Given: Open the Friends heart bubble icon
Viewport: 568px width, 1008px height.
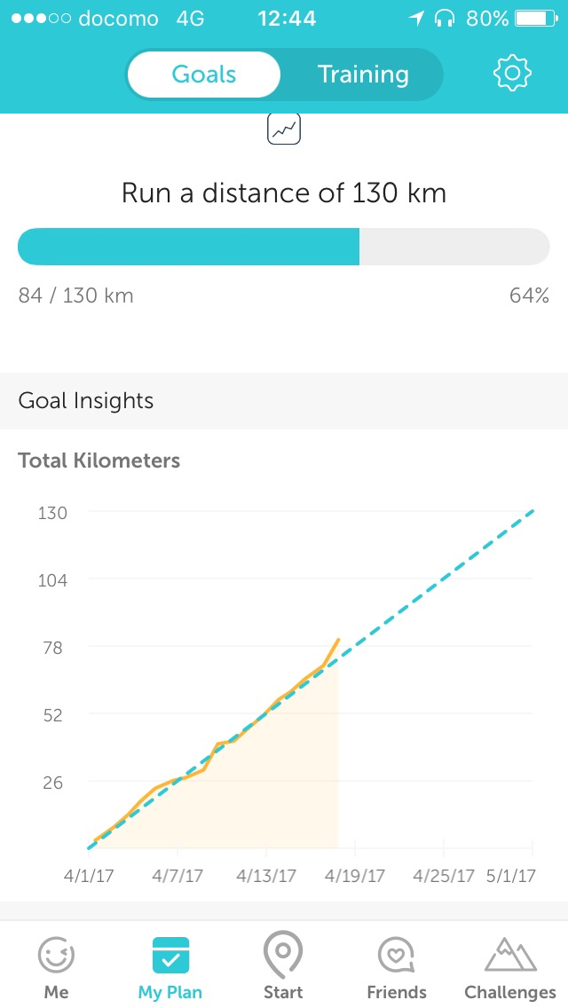Looking at the screenshot, I should click(x=397, y=956).
